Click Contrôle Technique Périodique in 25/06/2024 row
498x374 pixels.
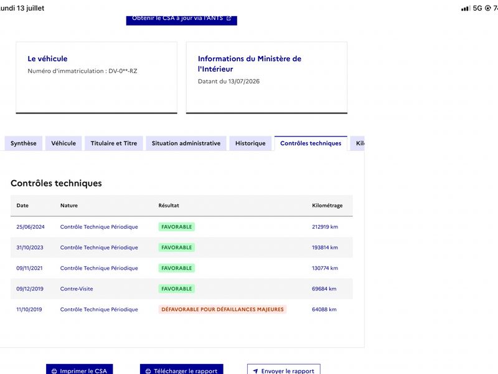99,227
